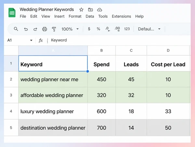
Task: Open the Edit menu
Action: pyautogui.click(x=34, y=16)
